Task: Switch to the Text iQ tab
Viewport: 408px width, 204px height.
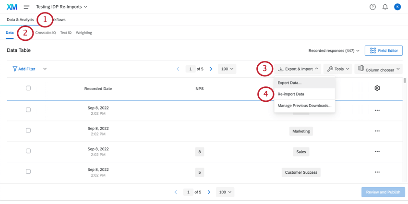Action: pyautogui.click(x=66, y=33)
